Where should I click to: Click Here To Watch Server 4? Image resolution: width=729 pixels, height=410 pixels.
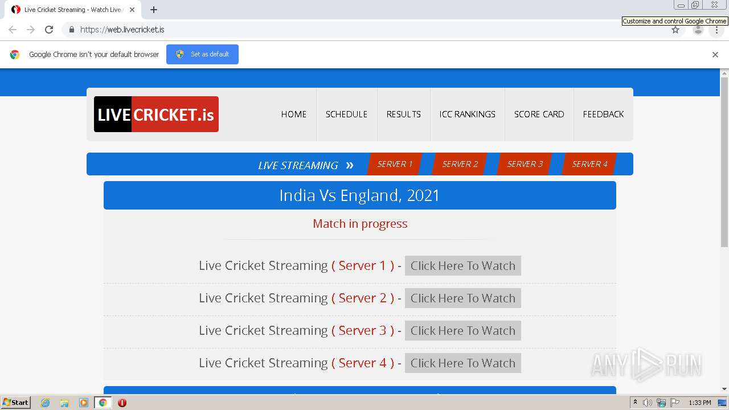point(463,363)
